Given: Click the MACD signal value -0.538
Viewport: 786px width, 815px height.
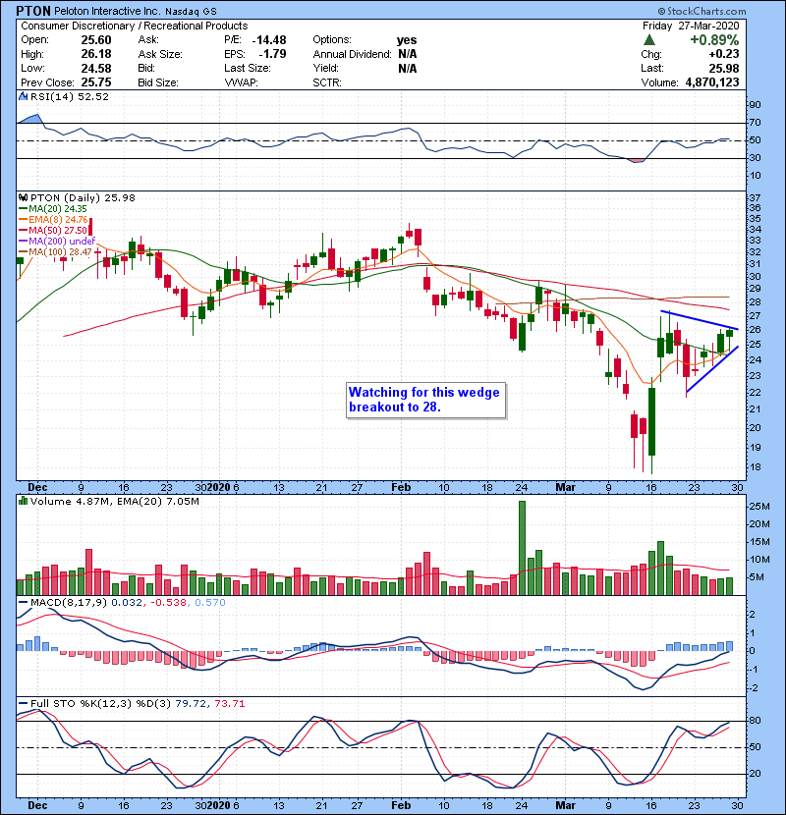Looking at the screenshot, I should point(168,603).
